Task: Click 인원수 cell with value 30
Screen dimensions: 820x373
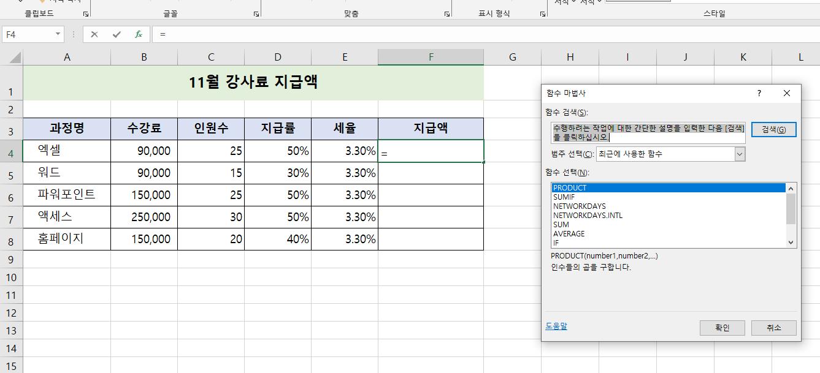Action: click(x=211, y=217)
